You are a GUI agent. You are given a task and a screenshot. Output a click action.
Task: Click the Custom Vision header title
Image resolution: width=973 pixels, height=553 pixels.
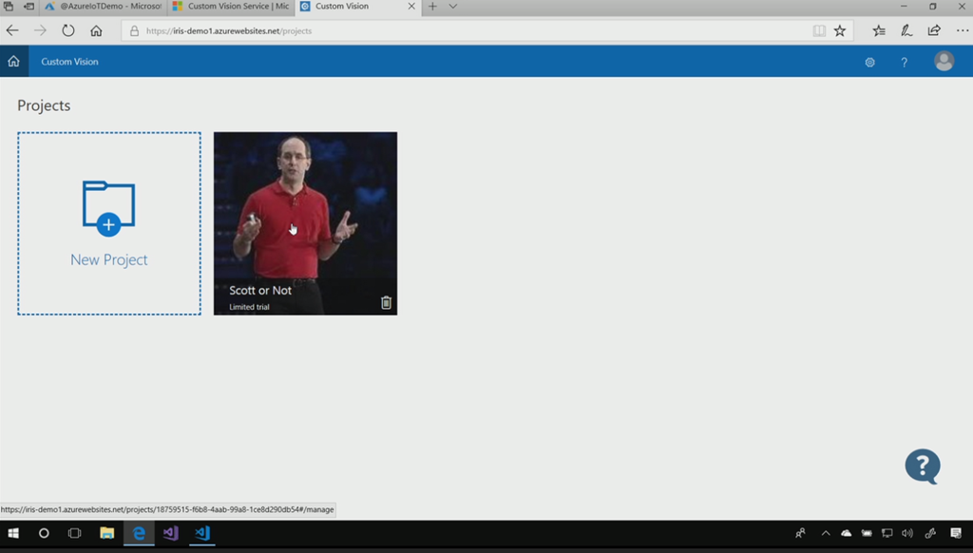69,62
